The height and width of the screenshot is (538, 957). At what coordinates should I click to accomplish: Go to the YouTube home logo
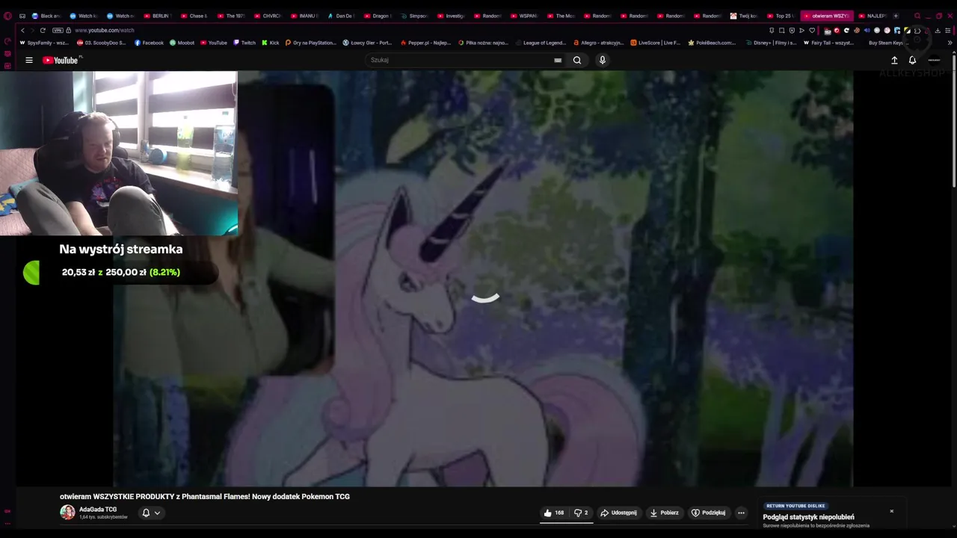click(62, 61)
